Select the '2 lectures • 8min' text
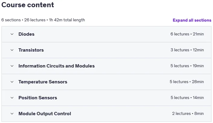The width and height of the screenshot is (213, 123). point(188,113)
